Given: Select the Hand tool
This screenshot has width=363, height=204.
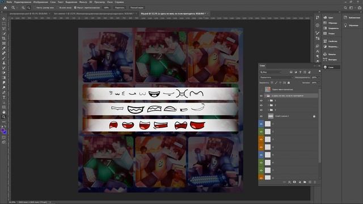Looking at the screenshot, I should coord(4,112).
